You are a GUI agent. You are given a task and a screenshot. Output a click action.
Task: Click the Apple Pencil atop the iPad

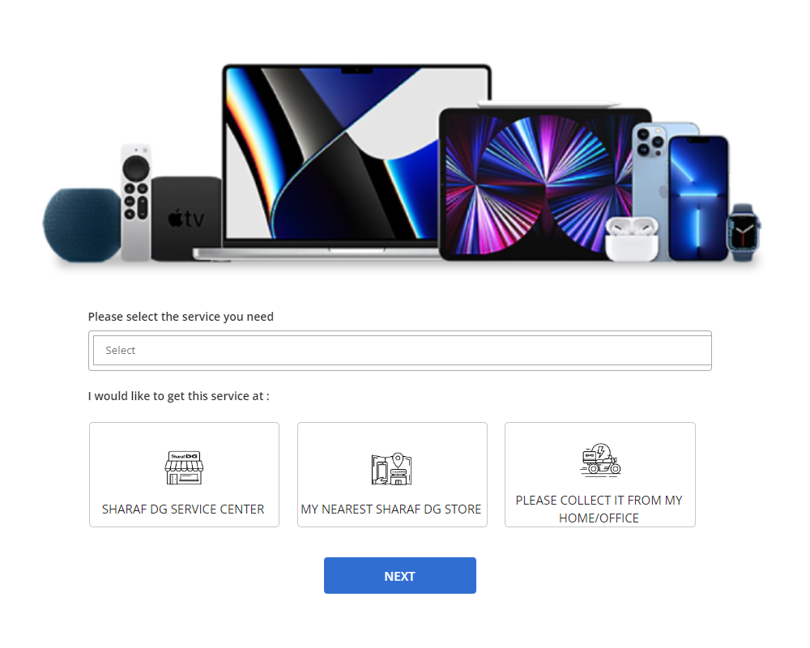549,104
